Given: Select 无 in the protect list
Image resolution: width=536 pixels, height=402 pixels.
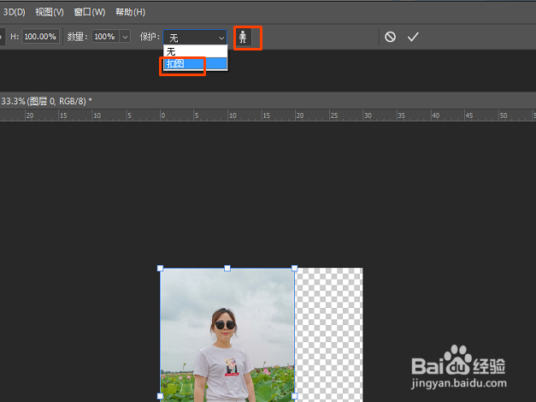Looking at the screenshot, I should point(195,51).
